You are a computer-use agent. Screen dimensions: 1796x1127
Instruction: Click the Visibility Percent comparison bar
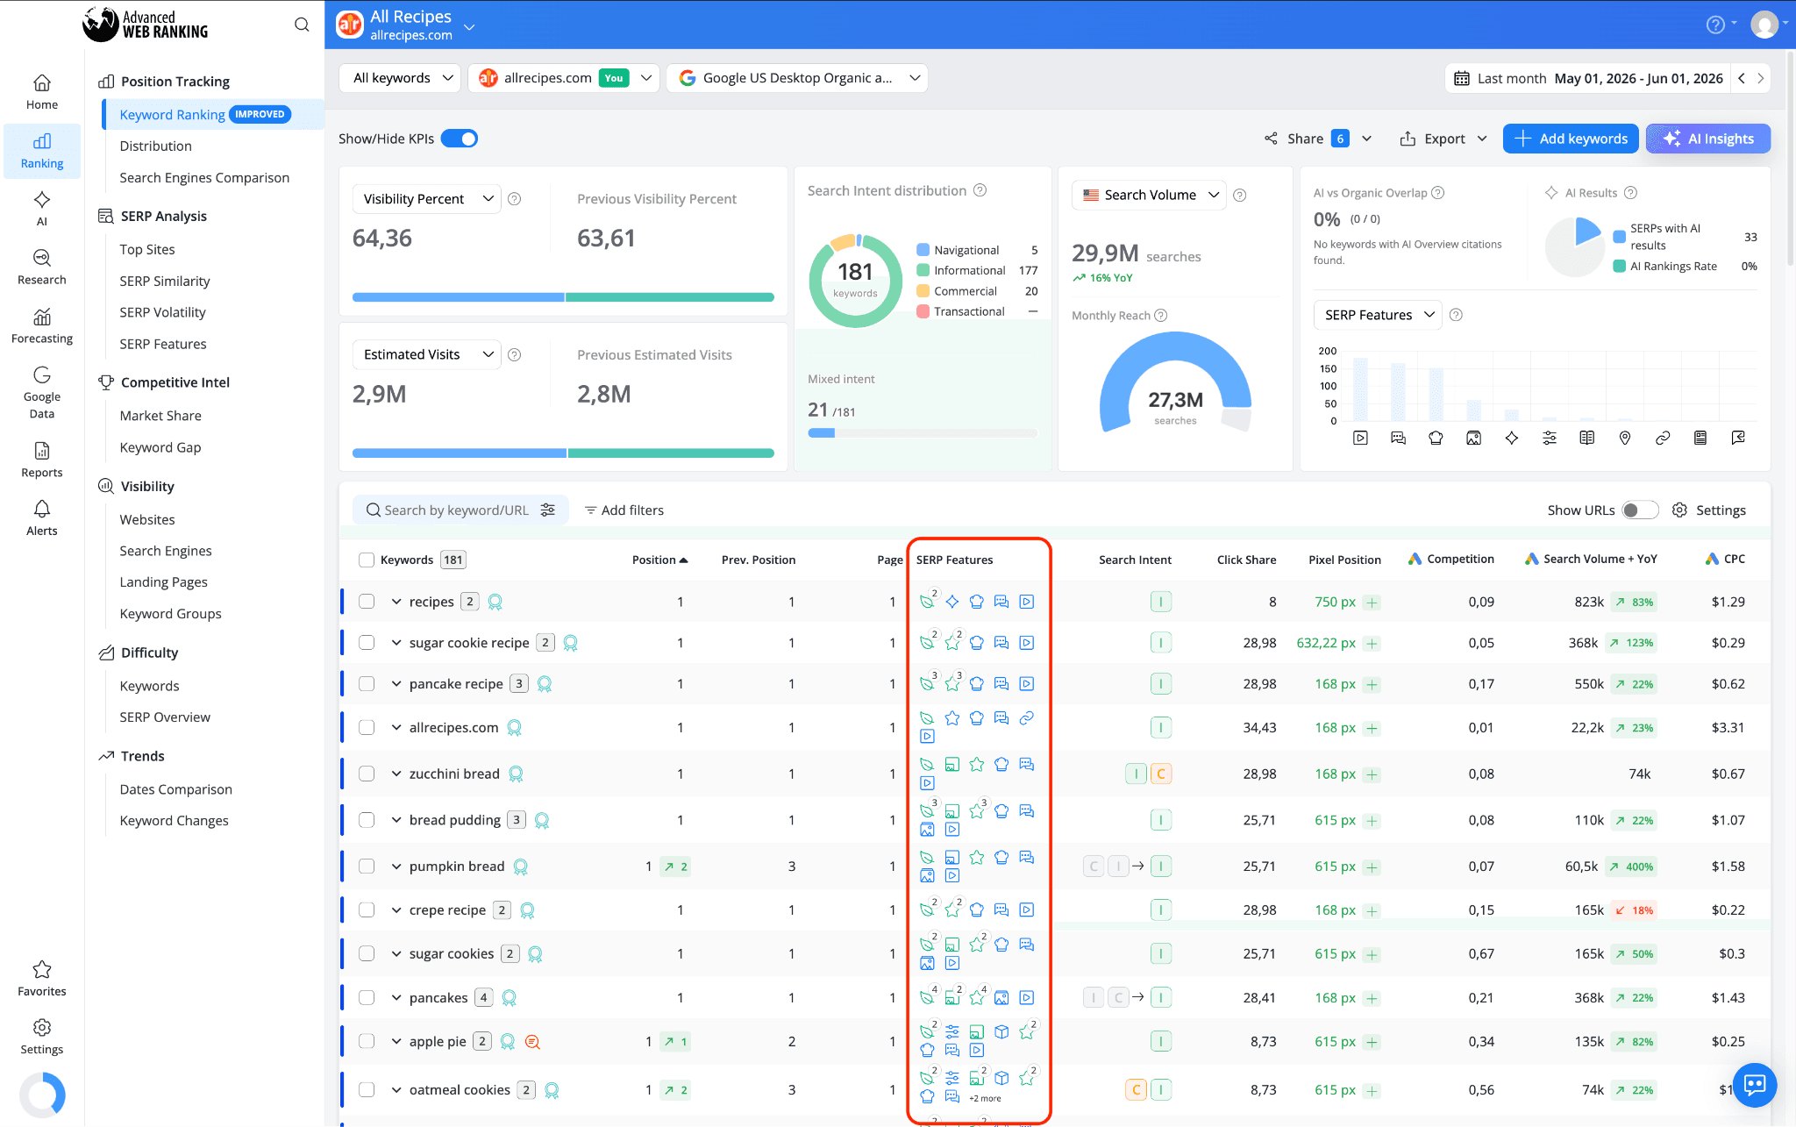point(563,297)
